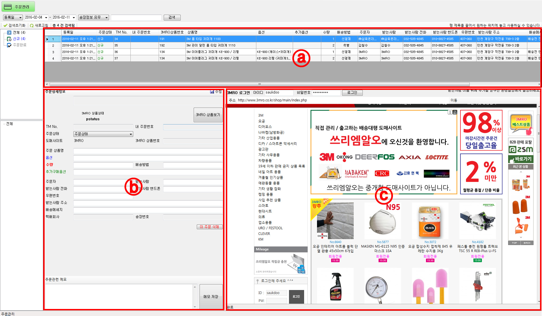Click the 검색초기화 green checkmark icon

[x=5, y=25]
